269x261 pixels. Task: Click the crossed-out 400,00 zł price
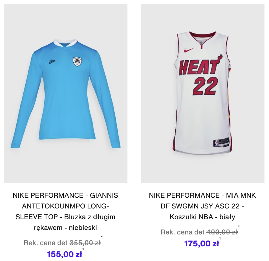222,232
